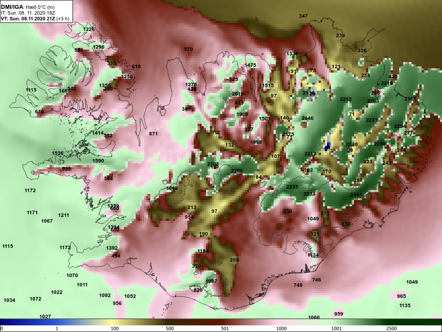Select the 570 value over the sea
This screenshot has height=332, width=442.
188,49
